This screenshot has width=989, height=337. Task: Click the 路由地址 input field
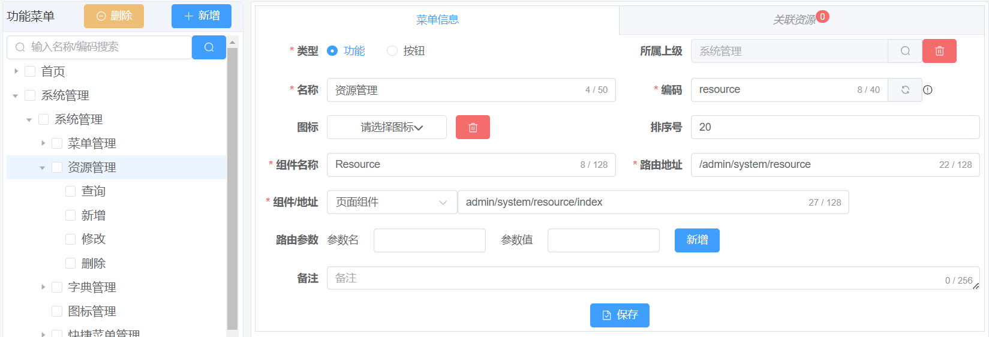tap(835, 165)
